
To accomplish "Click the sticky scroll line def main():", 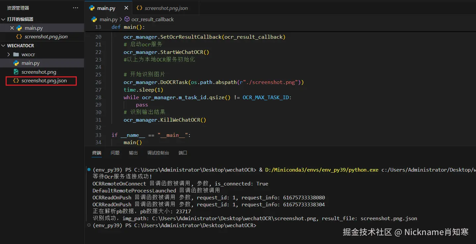I will pyautogui.click(x=128, y=27).
